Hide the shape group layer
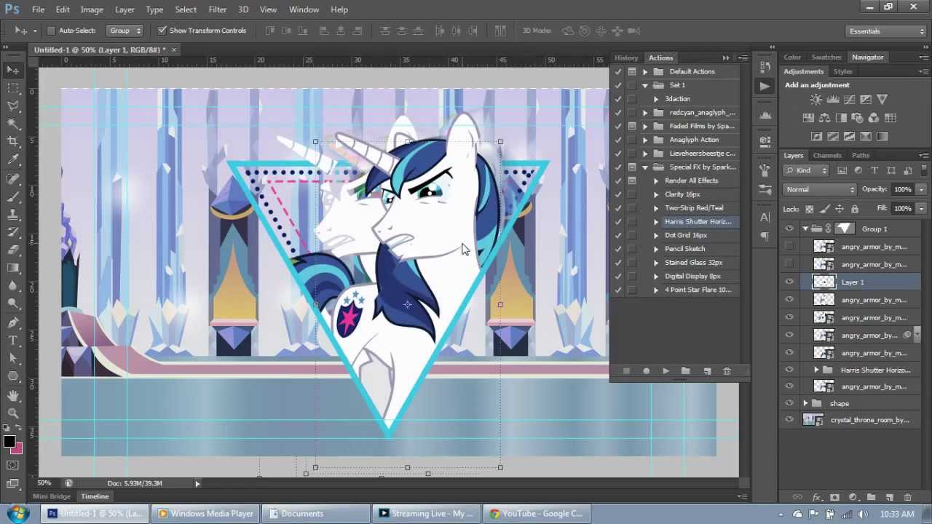 pyautogui.click(x=789, y=403)
